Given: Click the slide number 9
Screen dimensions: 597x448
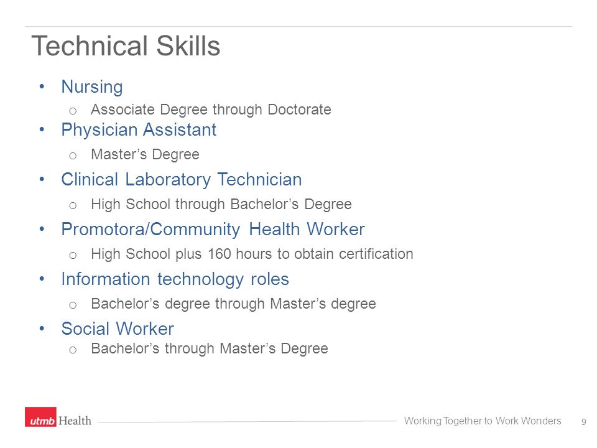Looking at the screenshot, I should click(x=584, y=422).
